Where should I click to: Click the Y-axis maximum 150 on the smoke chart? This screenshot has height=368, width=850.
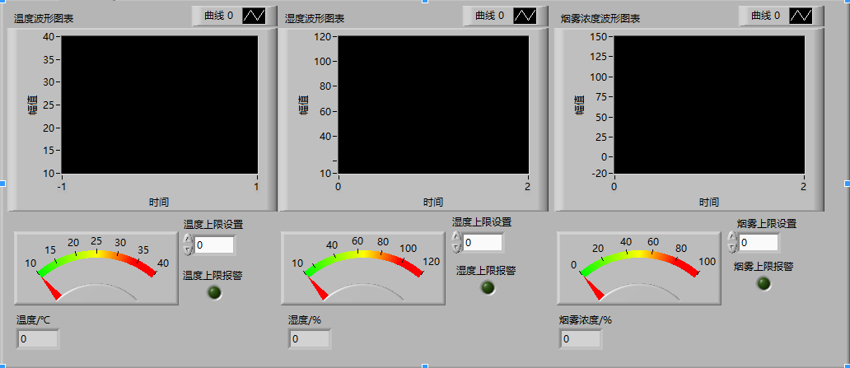click(599, 37)
